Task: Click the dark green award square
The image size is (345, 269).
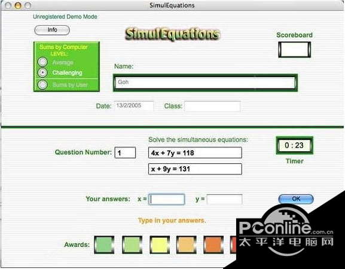Action: pyautogui.click(x=104, y=244)
